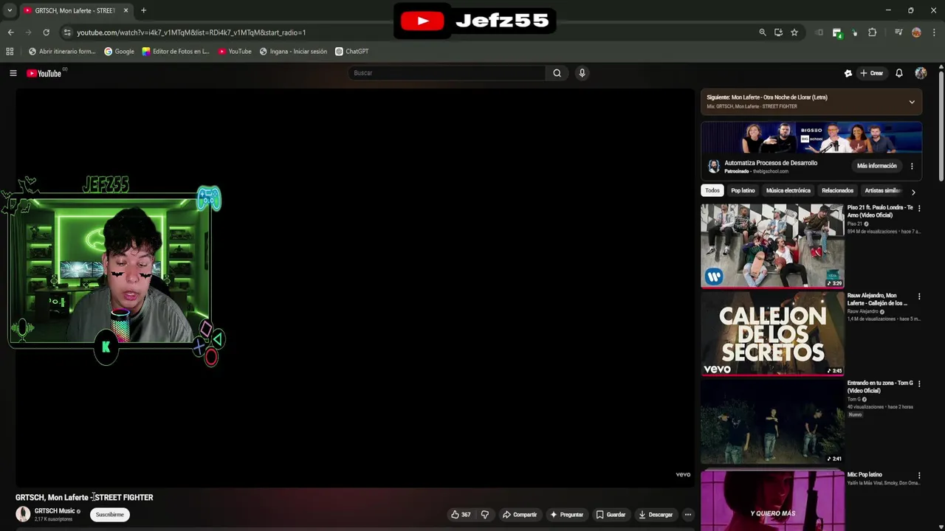Screen dimensions: 945x531
Task: Click the browser back arrow
Action: click(x=10, y=32)
